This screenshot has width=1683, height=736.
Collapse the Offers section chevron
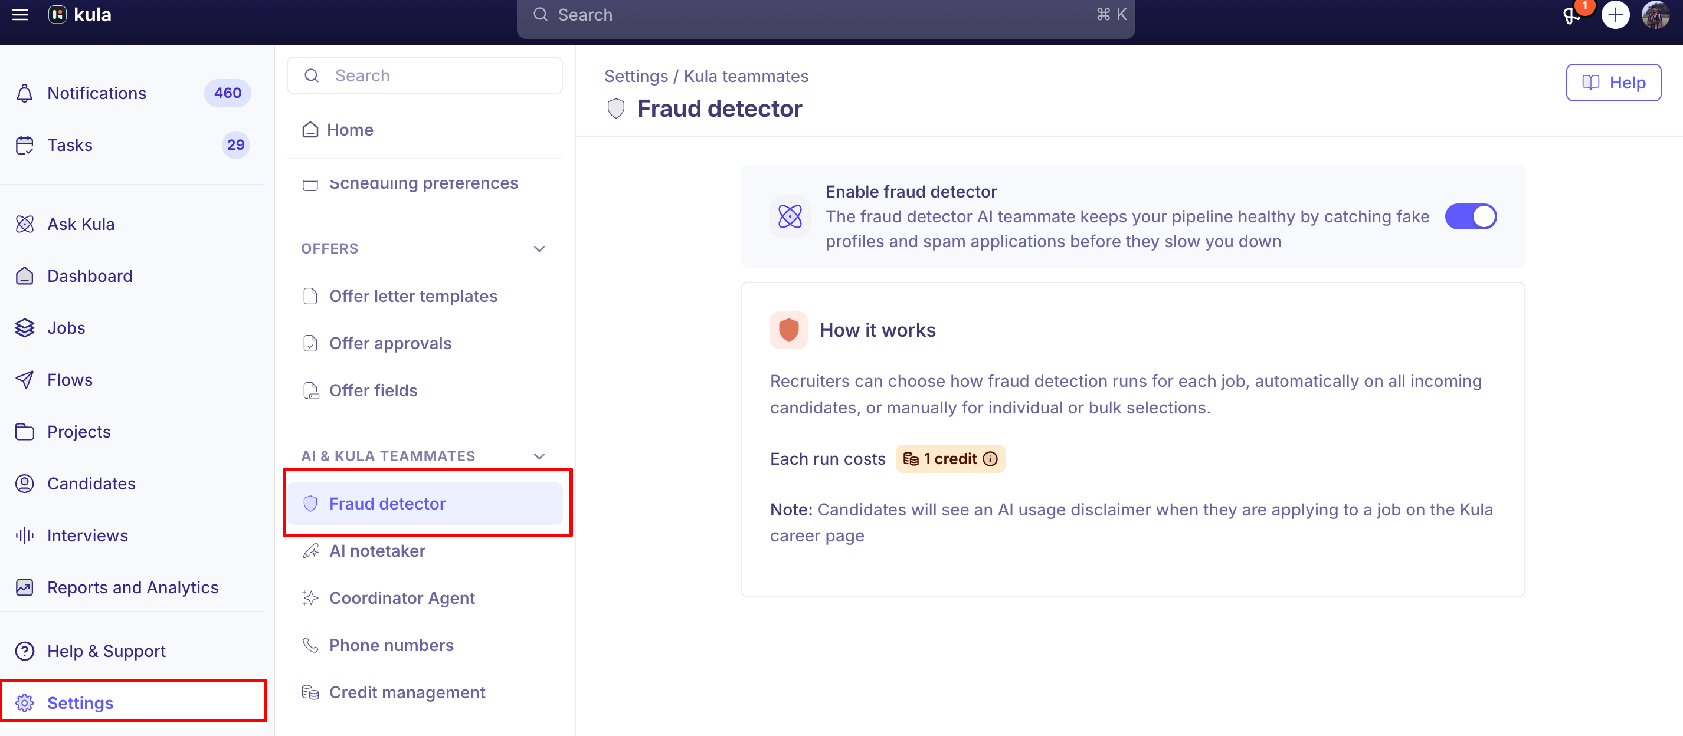[x=539, y=249]
